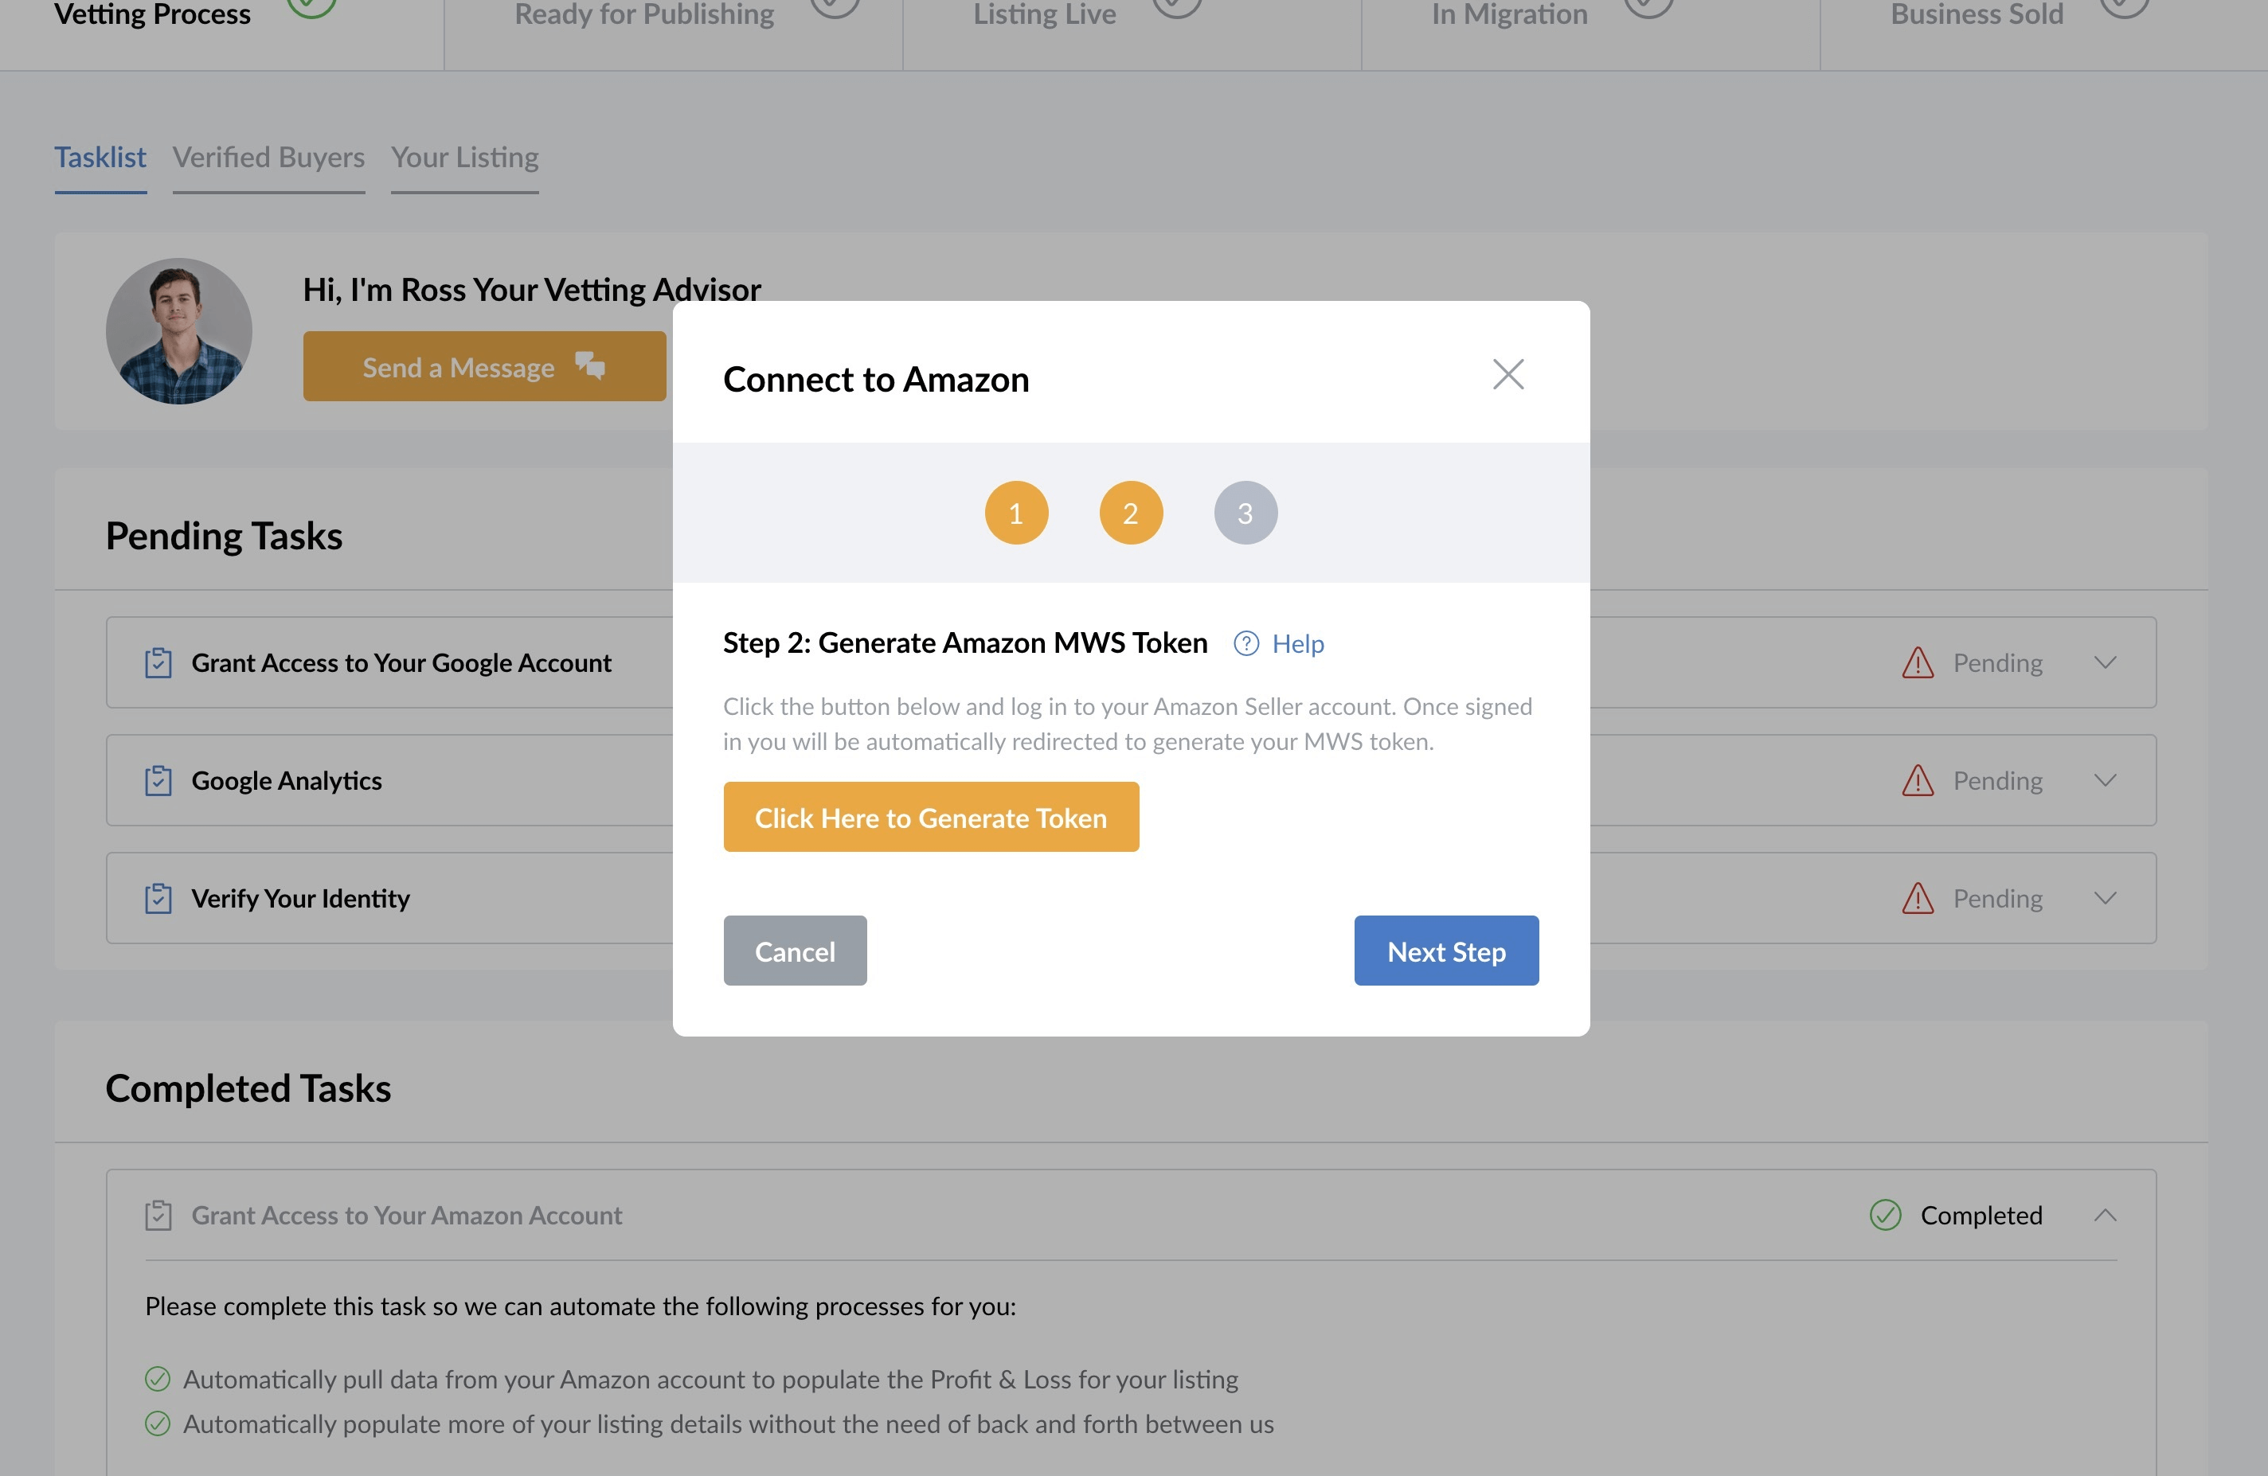Close the Connect to Amazon dialog

click(x=1508, y=374)
